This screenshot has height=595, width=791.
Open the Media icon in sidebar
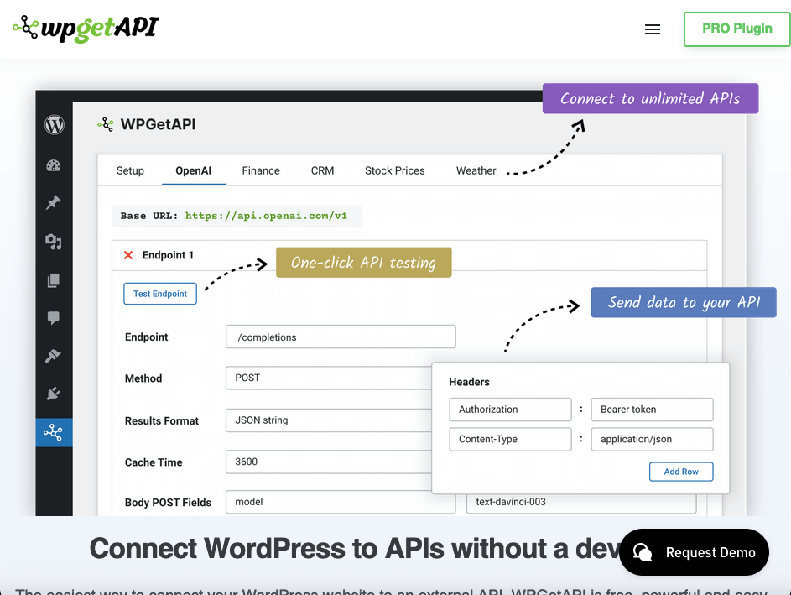coord(54,242)
